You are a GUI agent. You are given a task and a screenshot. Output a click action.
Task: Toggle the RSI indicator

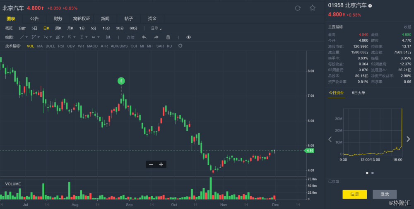(61, 46)
